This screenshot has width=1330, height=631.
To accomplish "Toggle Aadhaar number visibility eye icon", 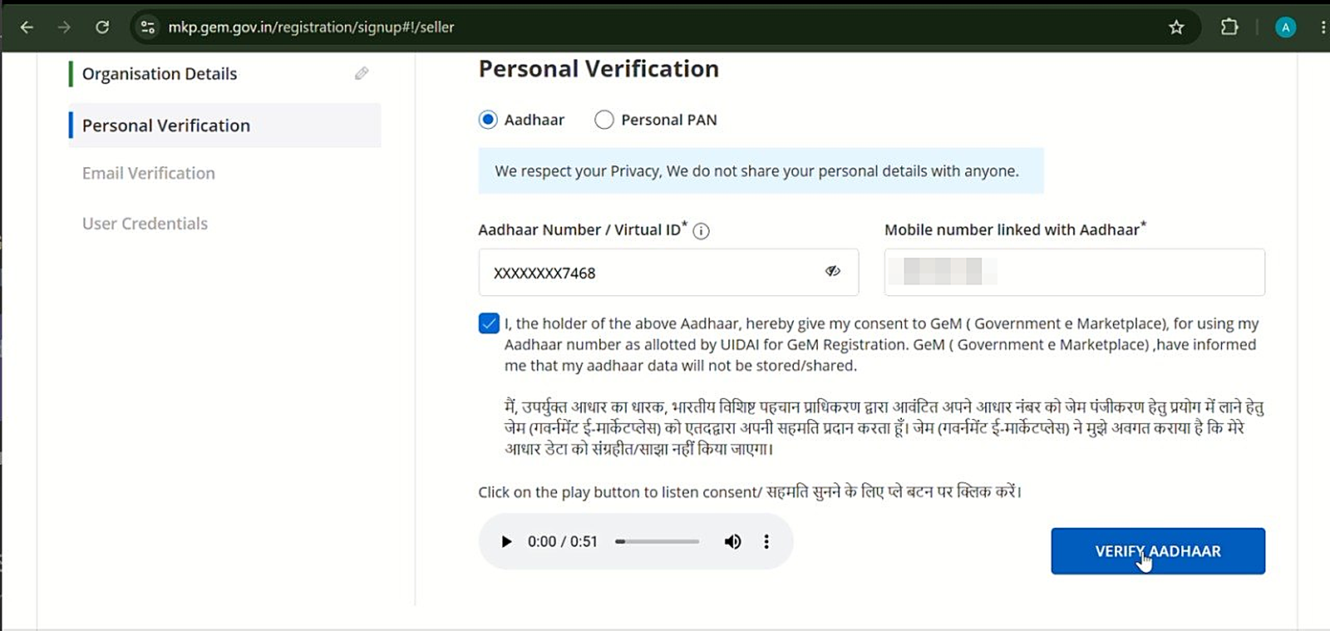I will pos(832,271).
